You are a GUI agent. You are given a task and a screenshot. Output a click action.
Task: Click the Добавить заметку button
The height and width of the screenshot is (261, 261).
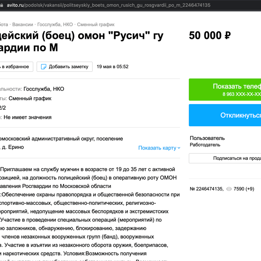[64, 67]
